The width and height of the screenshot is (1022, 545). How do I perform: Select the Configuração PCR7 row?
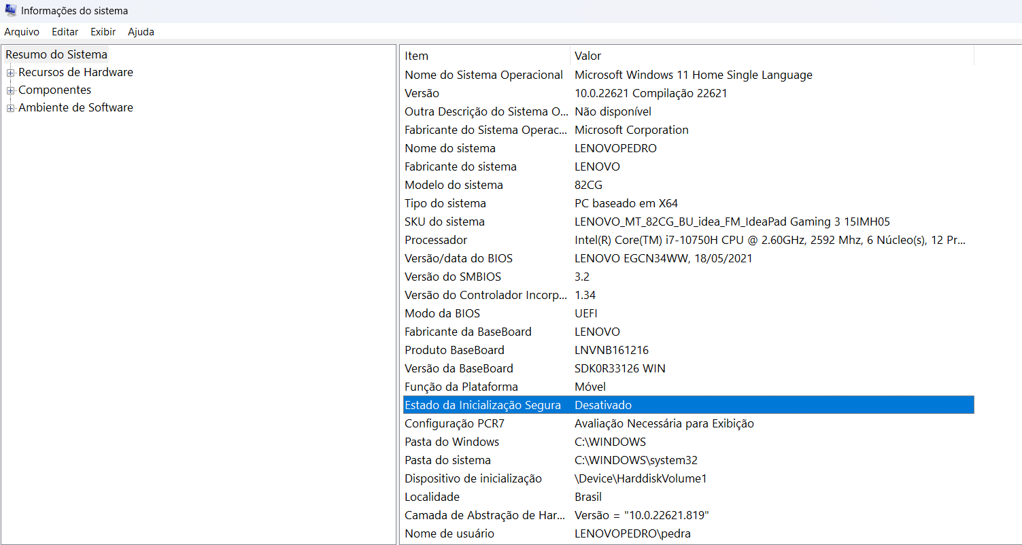pyautogui.click(x=688, y=423)
